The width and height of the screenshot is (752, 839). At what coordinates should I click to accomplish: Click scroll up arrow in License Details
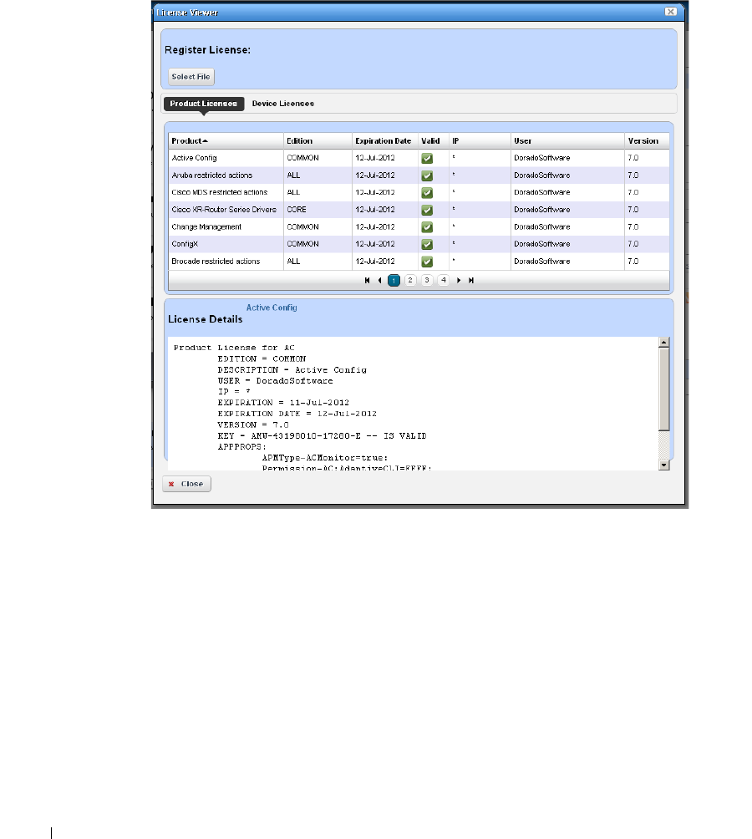coord(663,343)
